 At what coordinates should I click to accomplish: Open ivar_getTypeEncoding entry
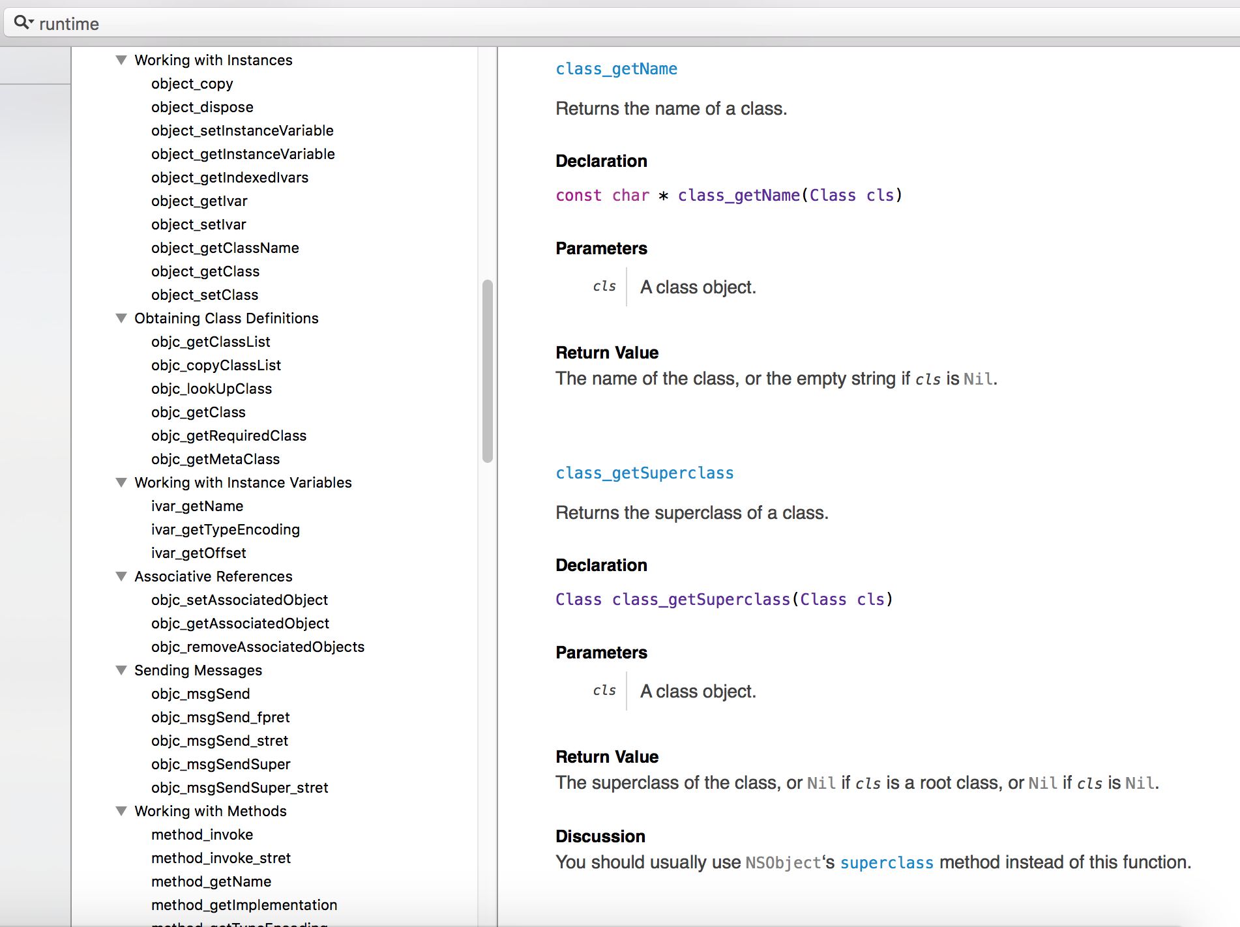(x=226, y=530)
